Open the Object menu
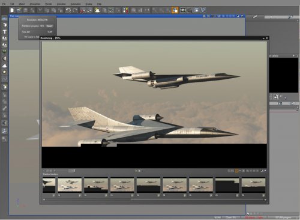Screen dimensions: 300x220 click(x=22, y=4)
